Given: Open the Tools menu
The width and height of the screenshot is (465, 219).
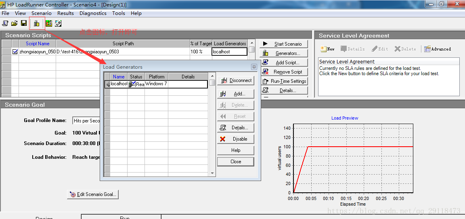Looking at the screenshot, I should (x=119, y=13).
